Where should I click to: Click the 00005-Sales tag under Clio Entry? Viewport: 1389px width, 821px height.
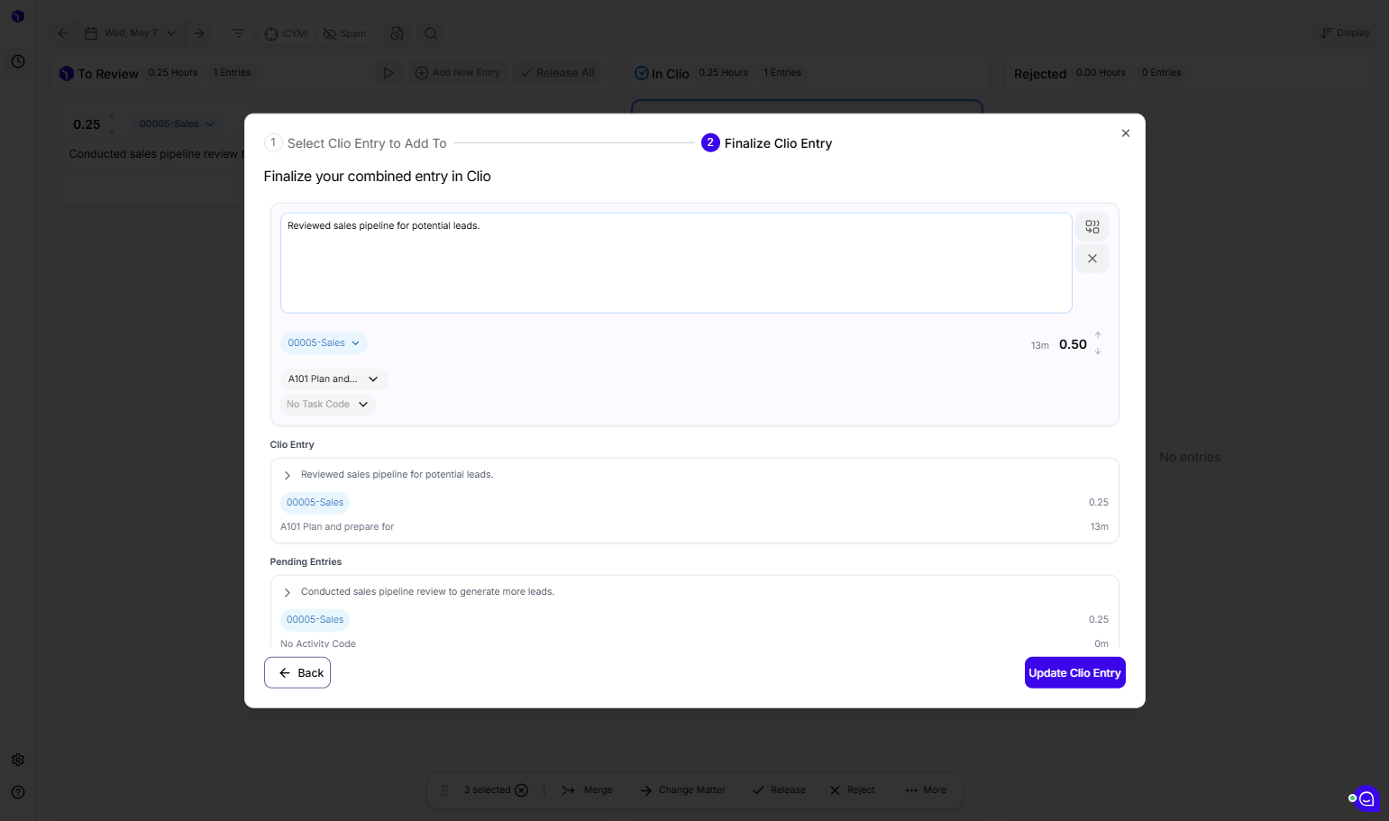pos(315,503)
